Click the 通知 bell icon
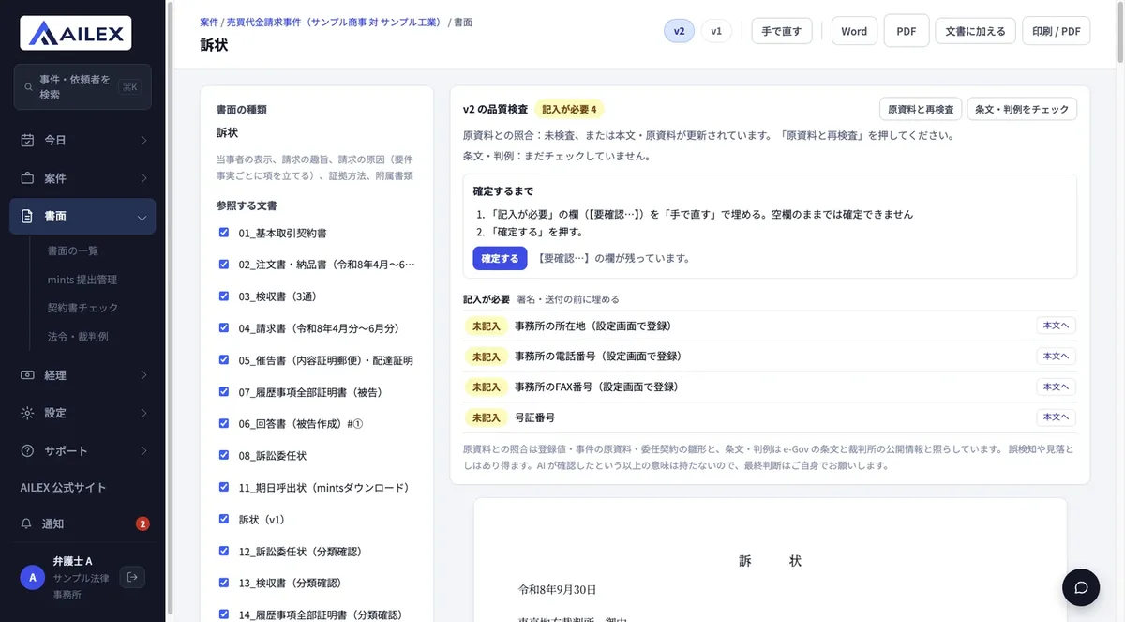Viewport: 1125px width, 622px height. click(27, 523)
